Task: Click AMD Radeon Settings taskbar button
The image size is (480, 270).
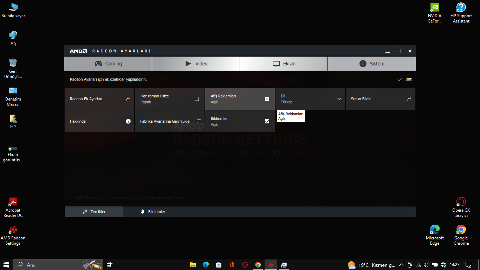Action: point(271,265)
